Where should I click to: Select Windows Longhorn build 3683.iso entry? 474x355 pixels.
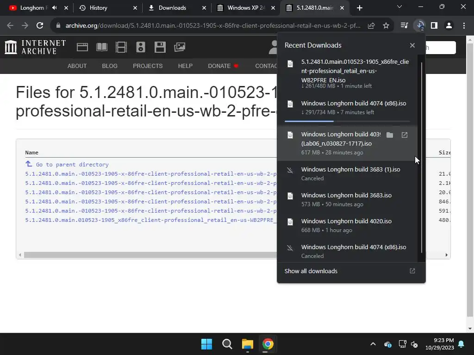pos(348,200)
